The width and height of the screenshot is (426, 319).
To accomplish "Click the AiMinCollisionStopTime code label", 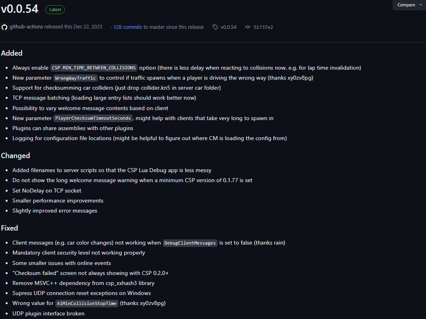I will pyautogui.click(x=87, y=303).
